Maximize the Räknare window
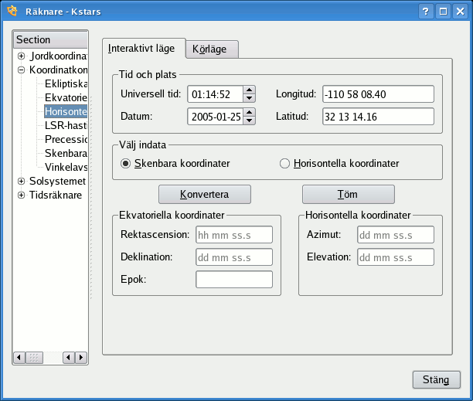 [x=443, y=12]
